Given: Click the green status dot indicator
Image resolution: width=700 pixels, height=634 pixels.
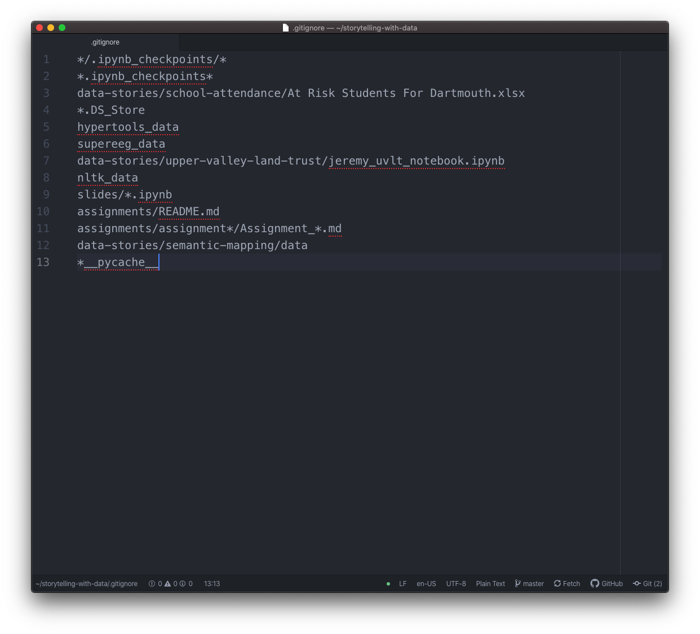Looking at the screenshot, I should (388, 584).
